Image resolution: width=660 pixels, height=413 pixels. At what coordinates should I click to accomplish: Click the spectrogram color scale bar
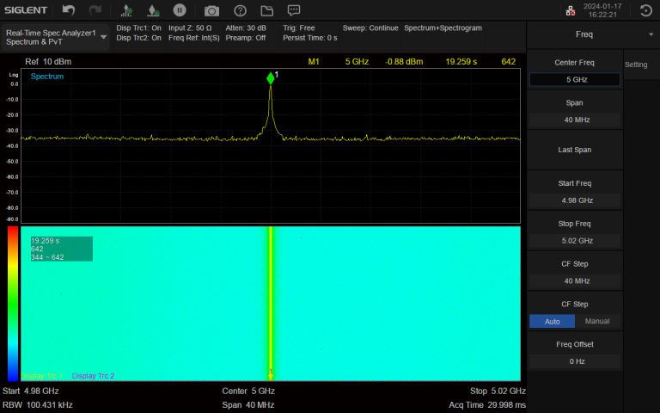tap(12, 303)
